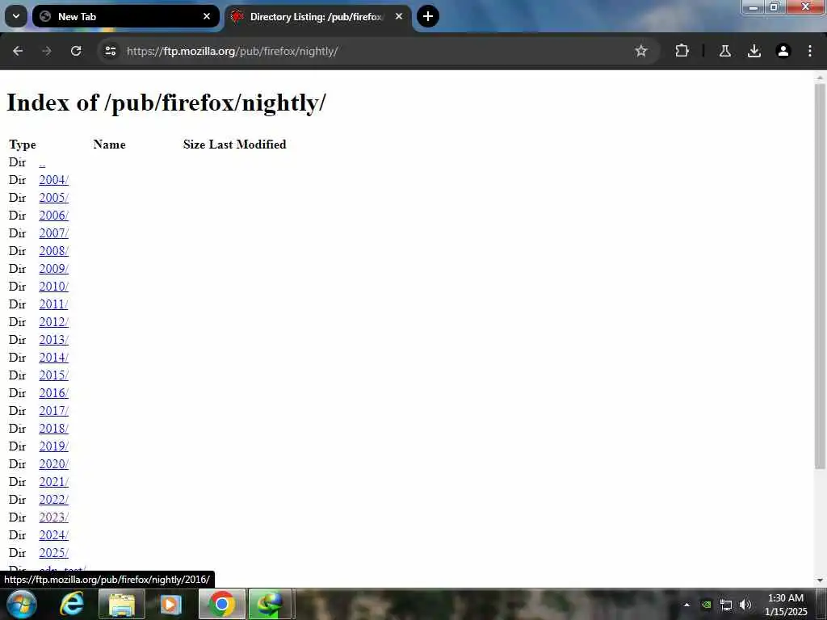
Task: Close the New Tab tab
Action: [x=207, y=16]
